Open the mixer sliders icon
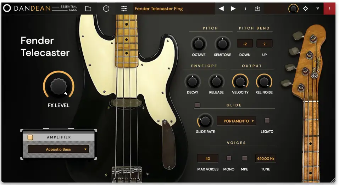 point(124,9)
